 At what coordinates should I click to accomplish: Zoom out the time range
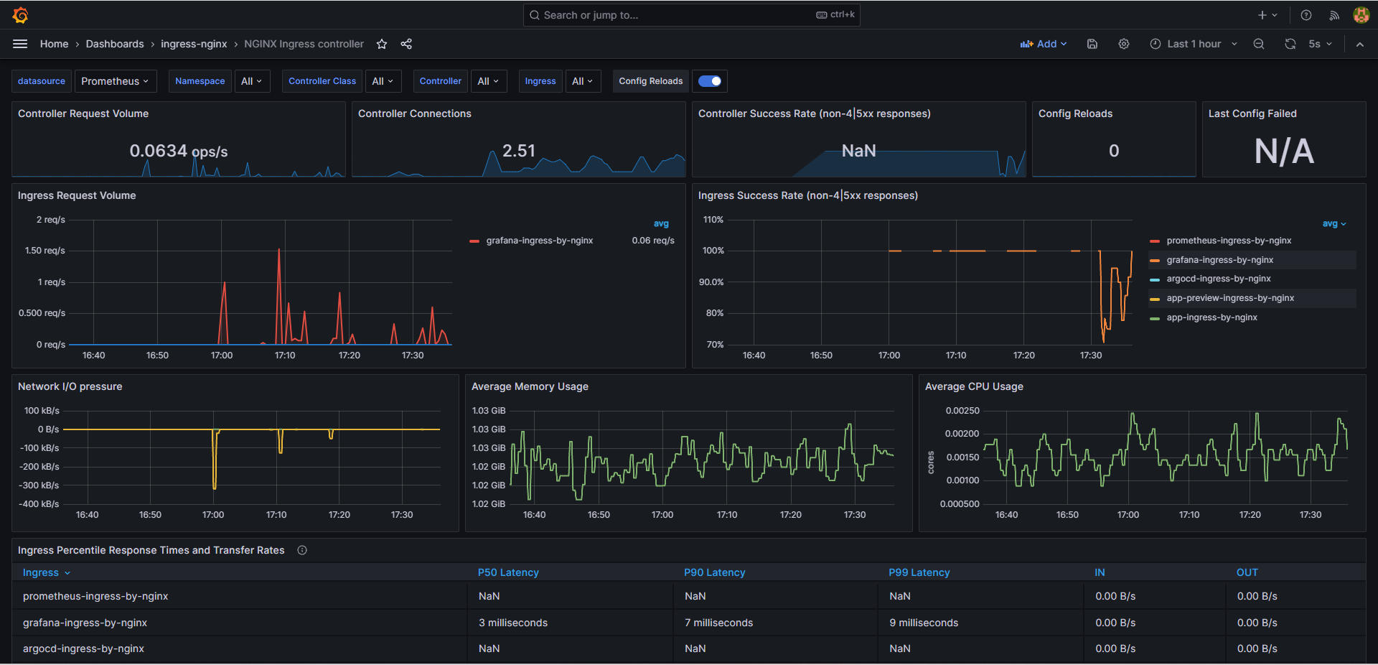[x=1259, y=44]
